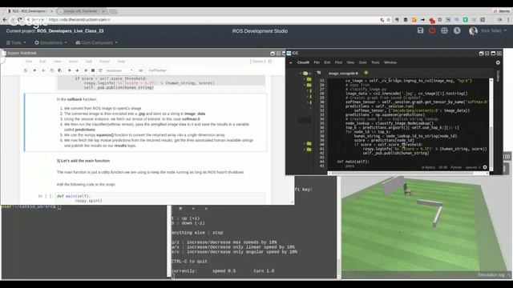513x288 pixels.
Task: Click the clock icon in ROS header
Action: point(457,30)
